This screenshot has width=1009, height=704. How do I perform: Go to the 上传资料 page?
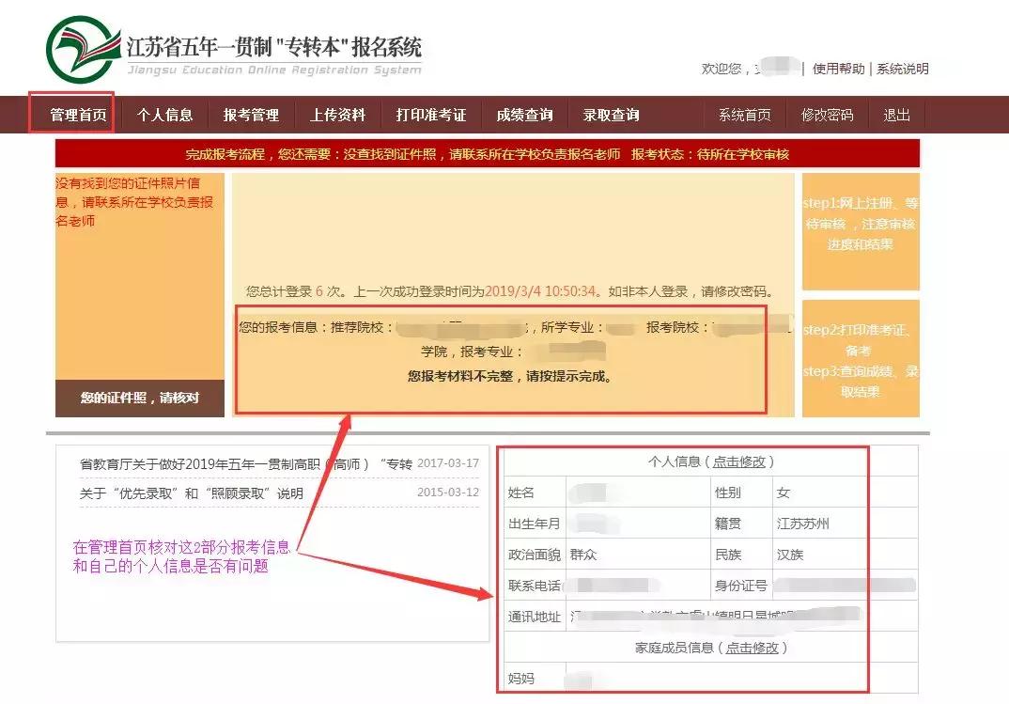click(x=336, y=114)
